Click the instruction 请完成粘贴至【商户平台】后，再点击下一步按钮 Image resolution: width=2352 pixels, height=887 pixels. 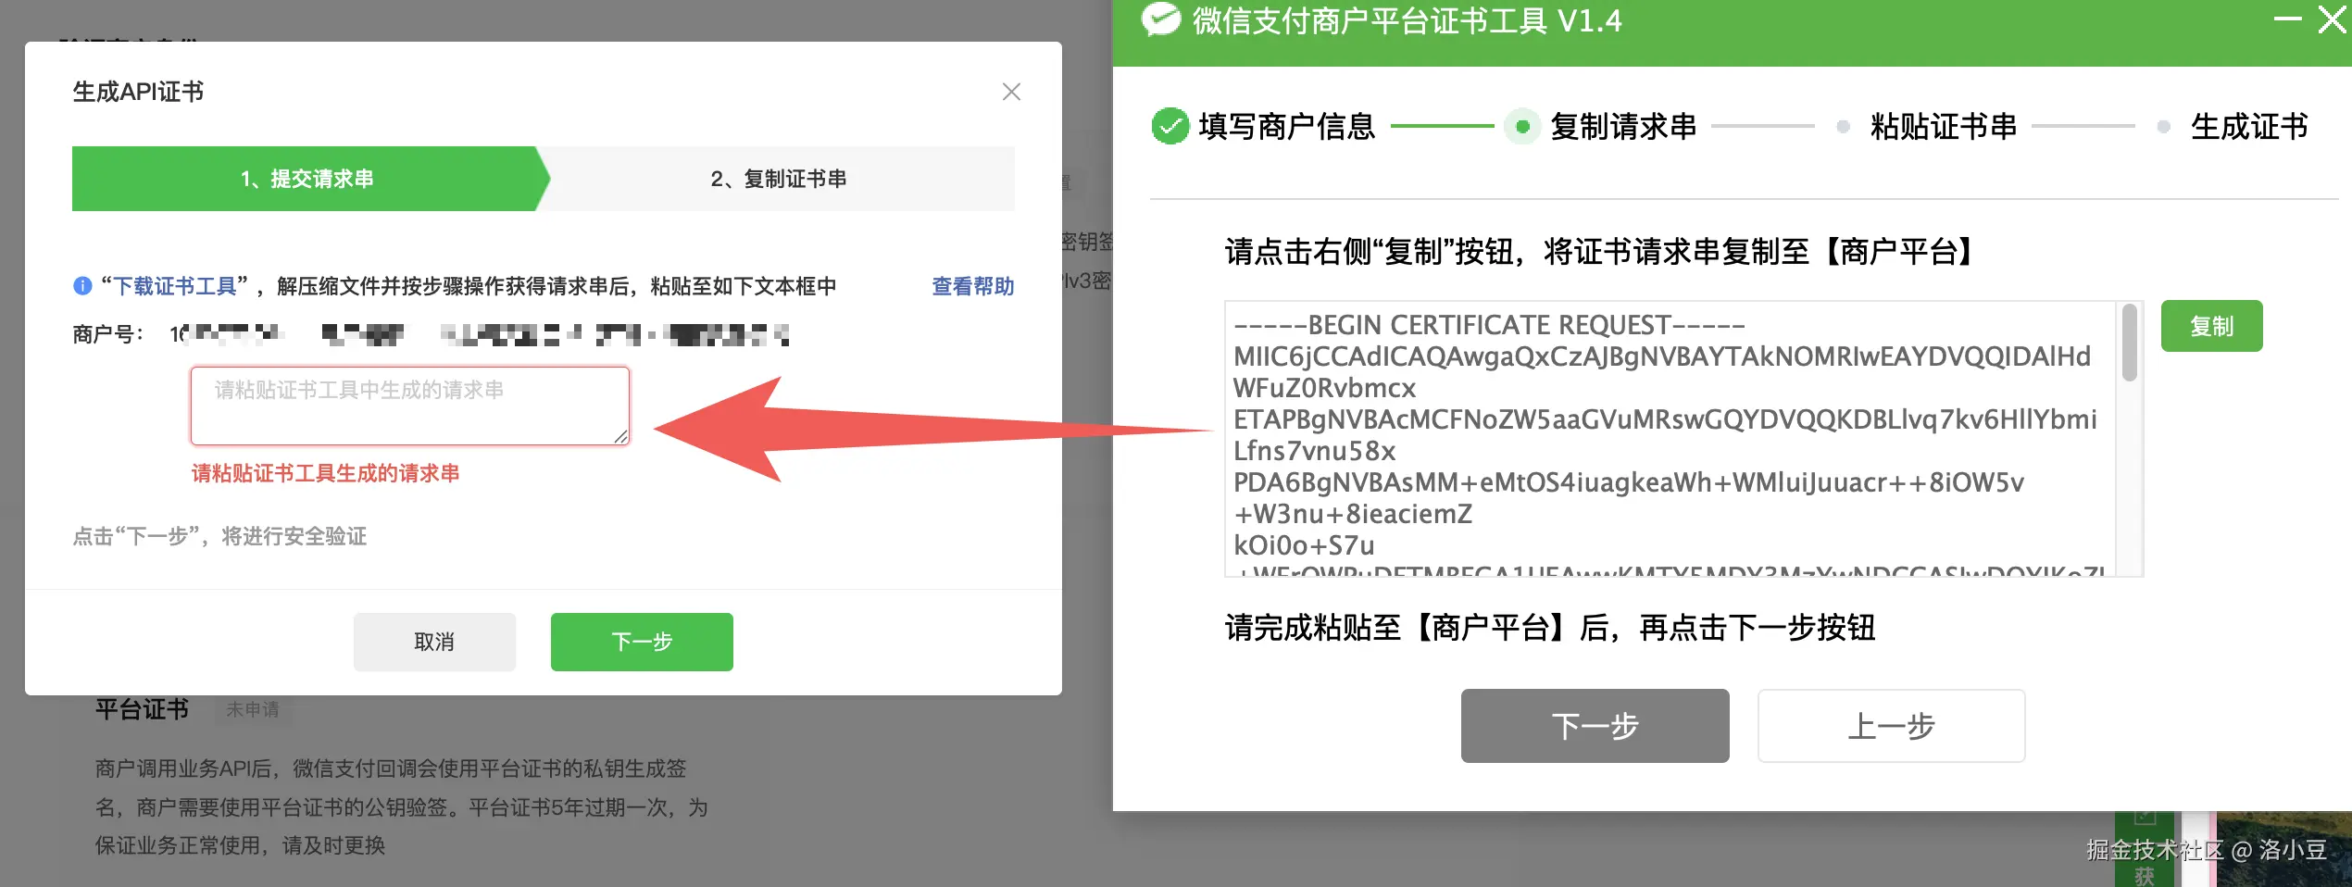tap(1550, 628)
